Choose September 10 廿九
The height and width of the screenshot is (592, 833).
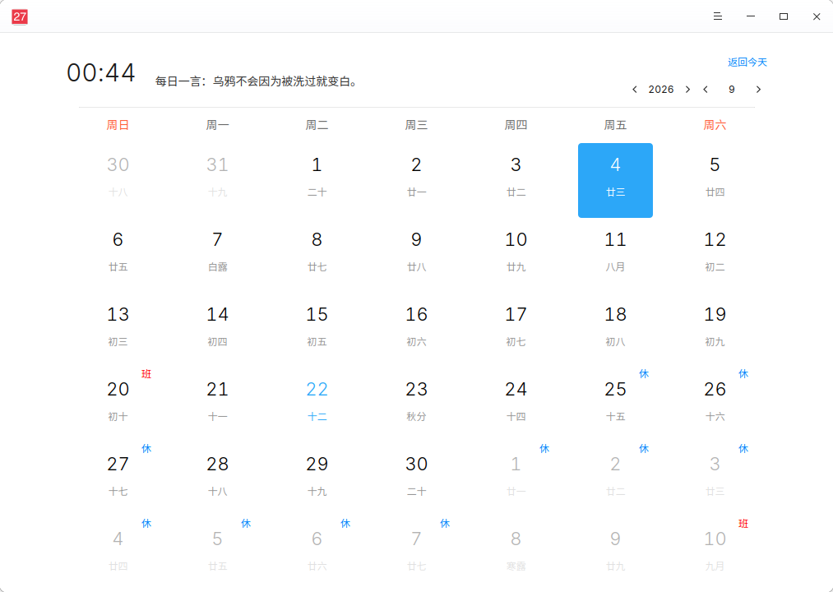pyautogui.click(x=516, y=255)
